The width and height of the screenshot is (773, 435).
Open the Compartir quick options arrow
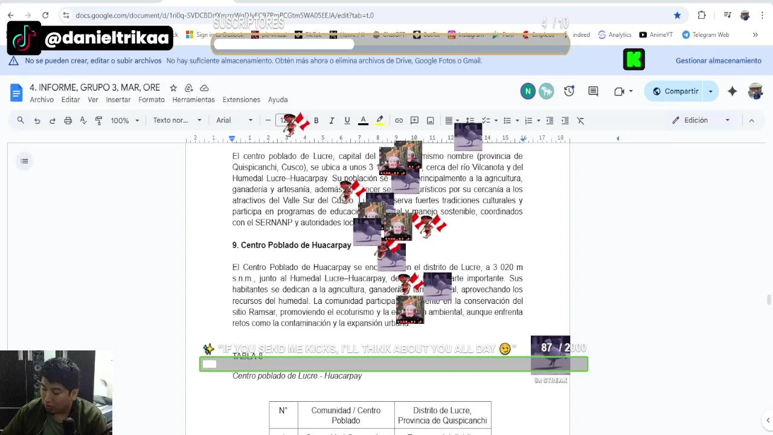tap(711, 91)
